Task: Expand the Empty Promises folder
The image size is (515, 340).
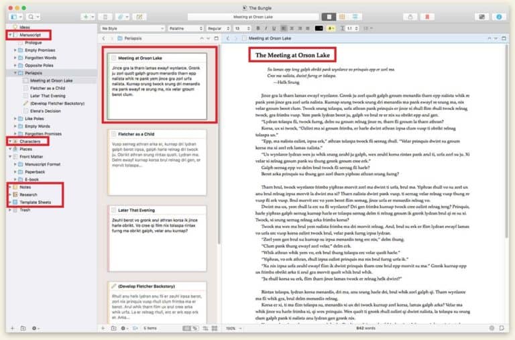Action: tap(15, 50)
